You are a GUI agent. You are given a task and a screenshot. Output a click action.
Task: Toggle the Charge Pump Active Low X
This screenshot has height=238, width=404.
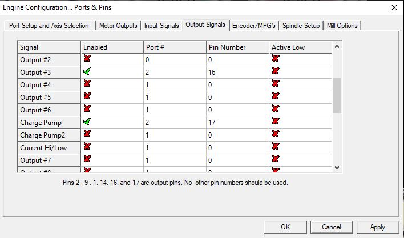pyautogui.click(x=276, y=121)
